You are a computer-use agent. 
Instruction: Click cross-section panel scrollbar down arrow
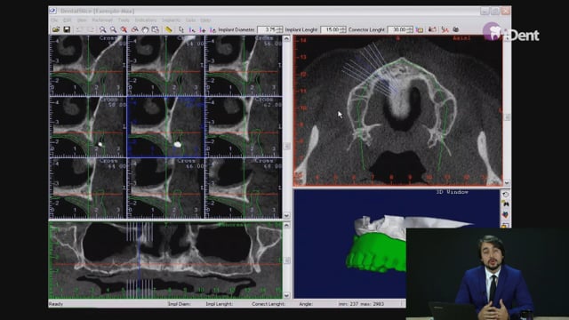[286, 215]
